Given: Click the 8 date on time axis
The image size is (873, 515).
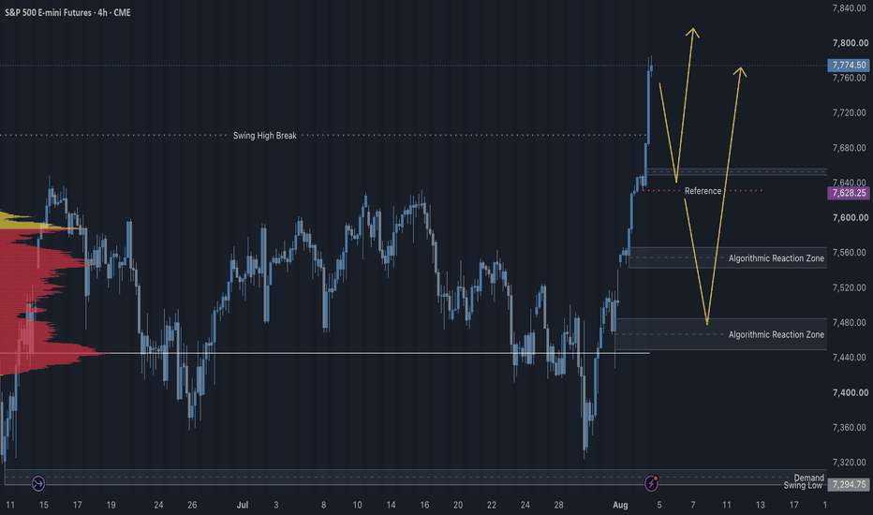Looking at the screenshot, I should click(x=323, y=505).
